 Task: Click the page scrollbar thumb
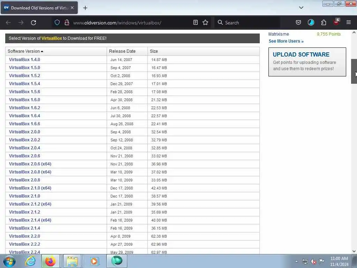354,71
